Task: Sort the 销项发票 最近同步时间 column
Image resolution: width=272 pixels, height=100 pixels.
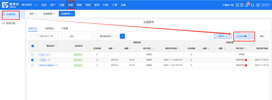Action: [x=179, y=48]
